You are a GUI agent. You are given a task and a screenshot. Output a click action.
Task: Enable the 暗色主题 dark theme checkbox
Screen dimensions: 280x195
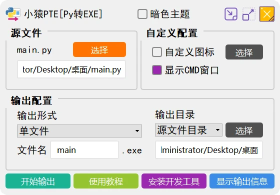tap(142, 14)
